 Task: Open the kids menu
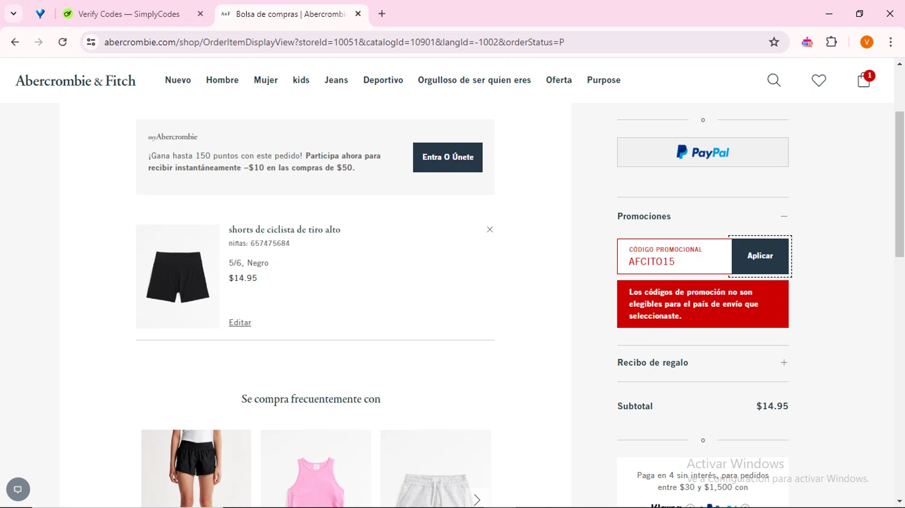301,80
